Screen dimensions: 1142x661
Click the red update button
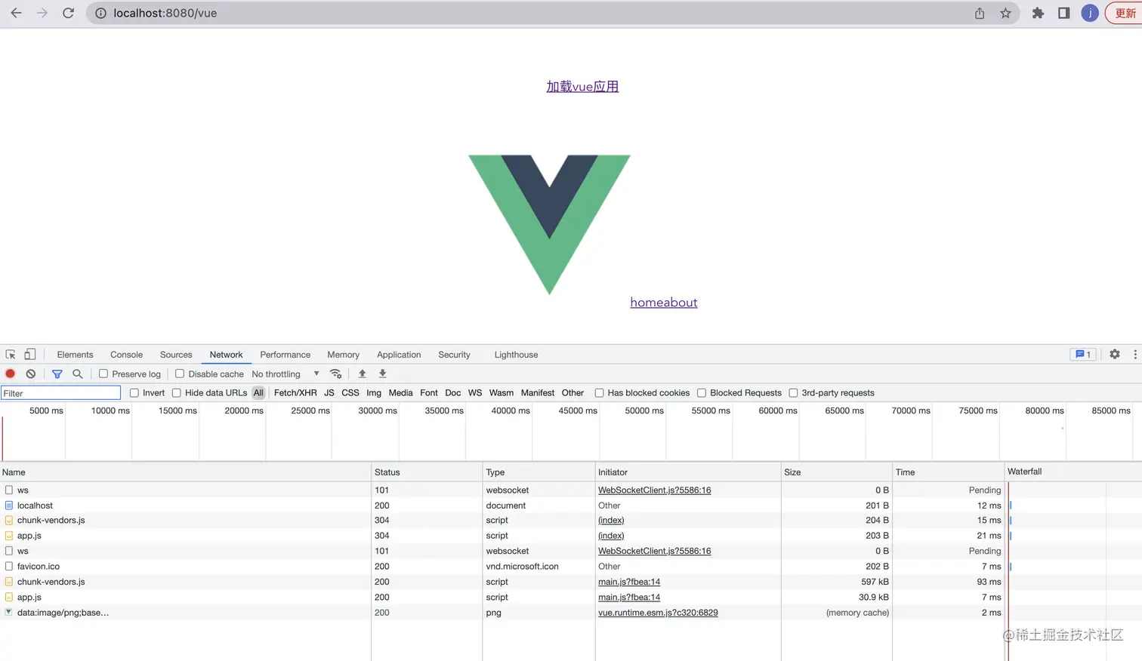pyautogui.click(x=1125, y=13)
